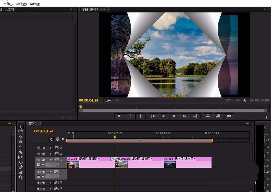271x192 pixels.
Task: Play the sequence in program monitor
Action: (174, 116)
